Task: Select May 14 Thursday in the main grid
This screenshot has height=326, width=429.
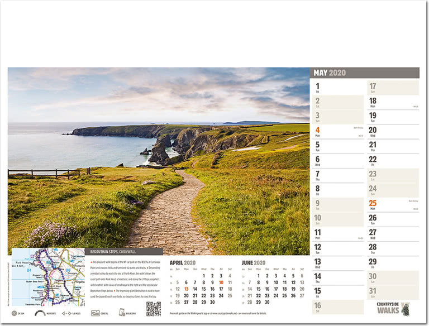Action: click(338, 278)
